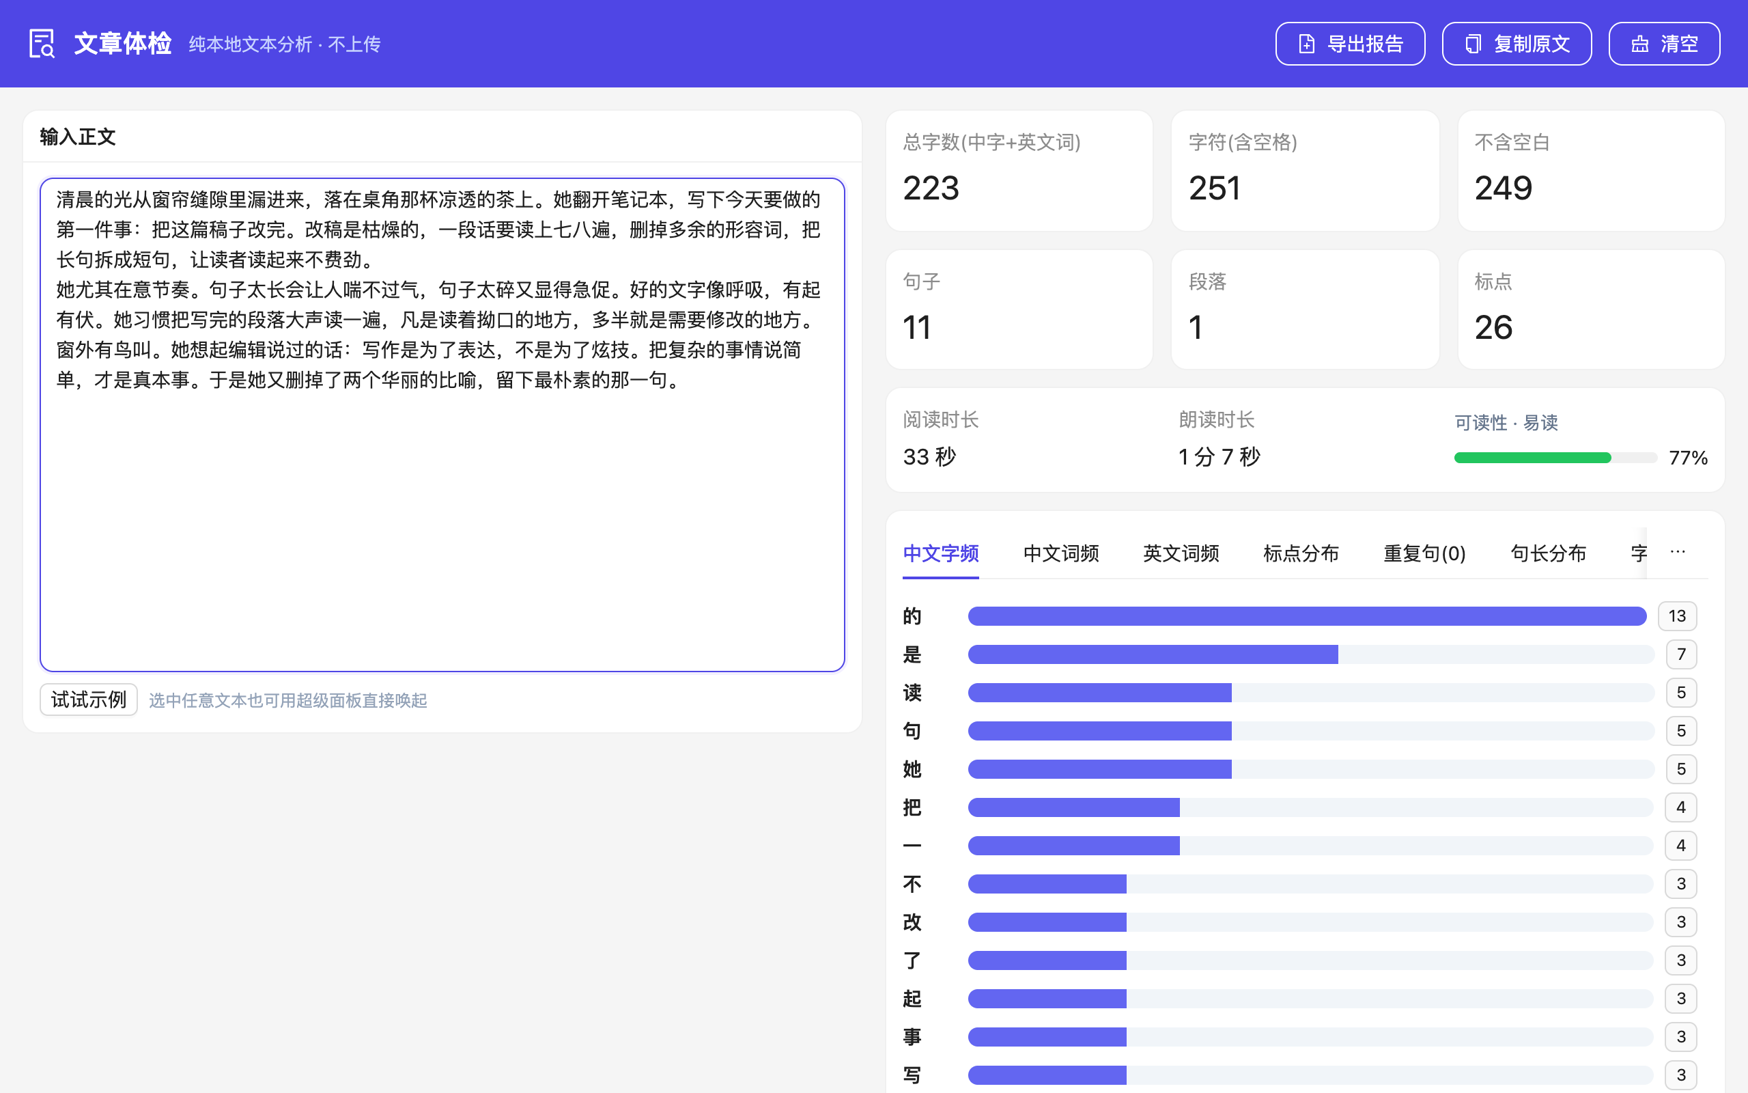The width and height of the screenshot is (1748, 1093).
Task: Click the 把 character row label
Action: pyautogui.click(x=912, y=807)
